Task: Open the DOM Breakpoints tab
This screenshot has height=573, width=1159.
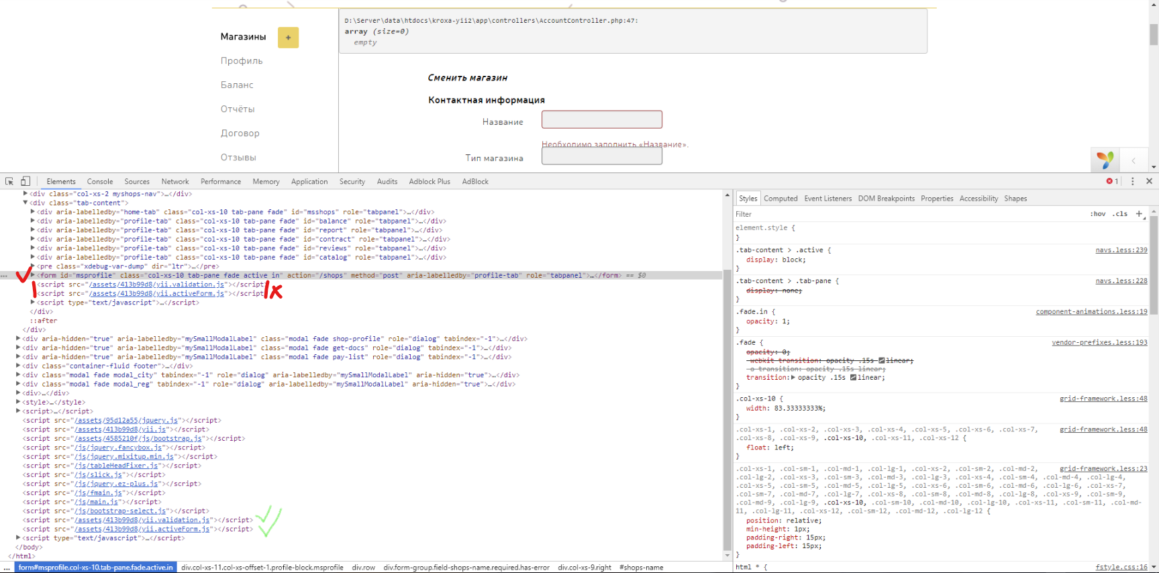Action: click(x=886, y=199)
